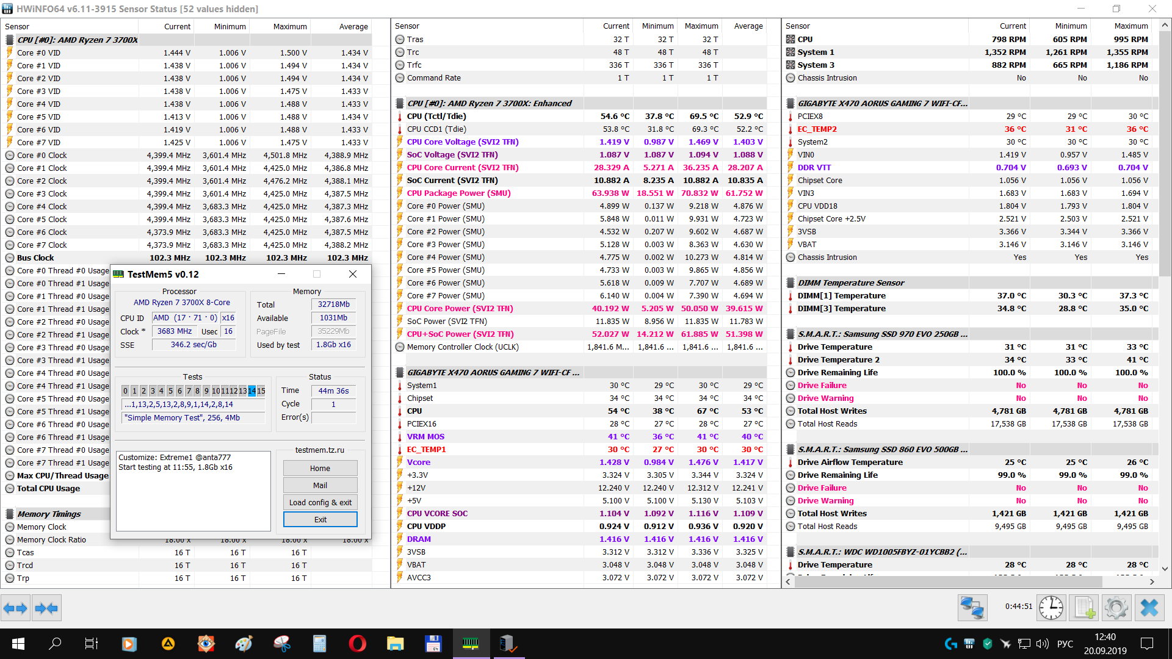Close sensors with the blue X icon
This screenshot has width=1172, height=659.
pyautogui.click(x=1149, y=608)
